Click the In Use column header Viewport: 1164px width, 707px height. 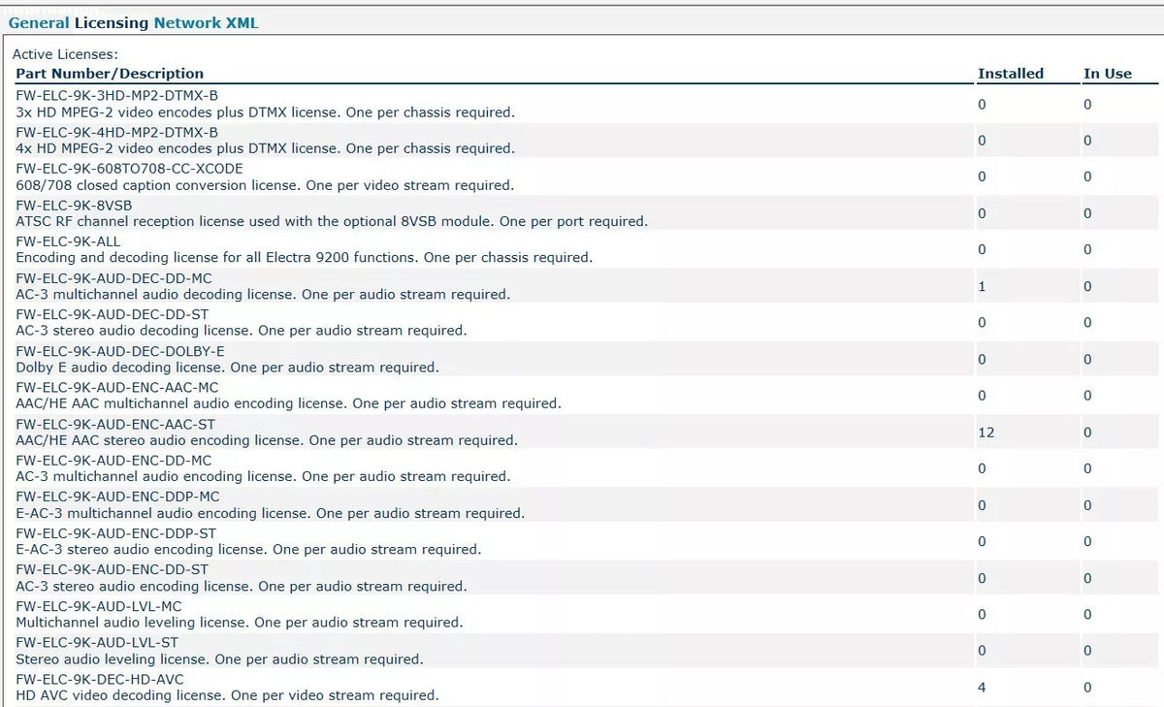tap(1108, 74)
